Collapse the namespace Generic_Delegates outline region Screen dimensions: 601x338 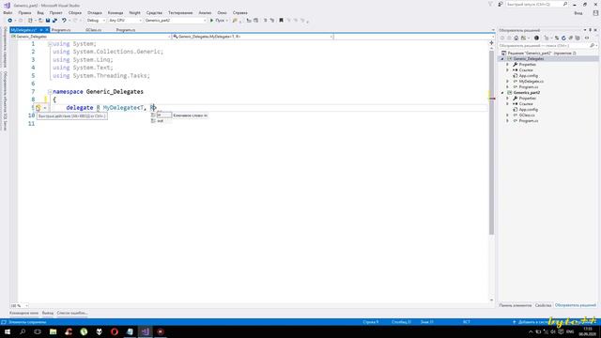pos(50,92)
